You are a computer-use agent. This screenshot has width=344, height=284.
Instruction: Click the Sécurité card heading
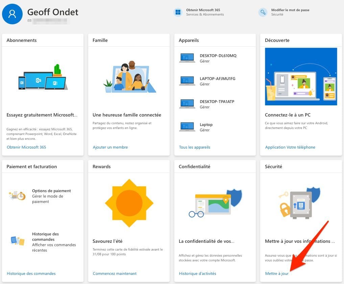(273, 166)
